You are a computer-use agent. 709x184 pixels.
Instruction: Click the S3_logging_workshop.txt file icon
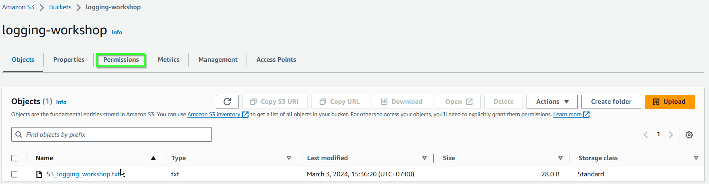click(x=39, y=174)
